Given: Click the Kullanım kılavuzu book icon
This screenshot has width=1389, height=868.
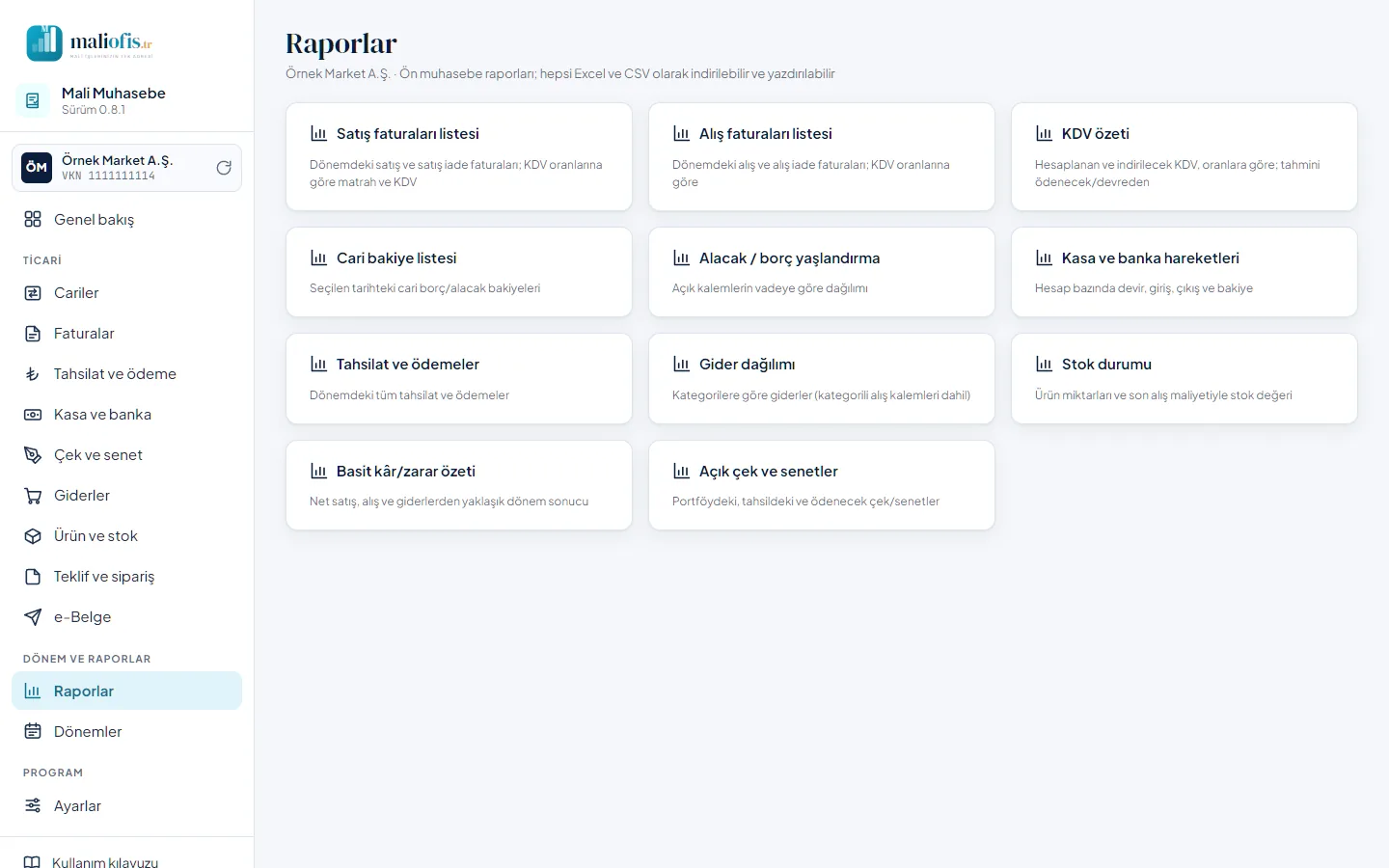Looking at the screenshot, I should (x=32, y=862).
